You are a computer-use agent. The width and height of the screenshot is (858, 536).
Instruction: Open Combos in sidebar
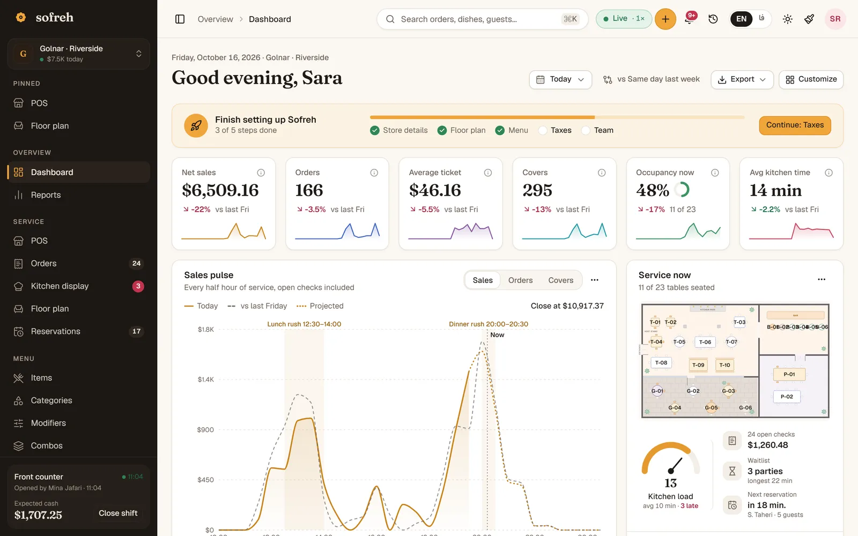78,446
